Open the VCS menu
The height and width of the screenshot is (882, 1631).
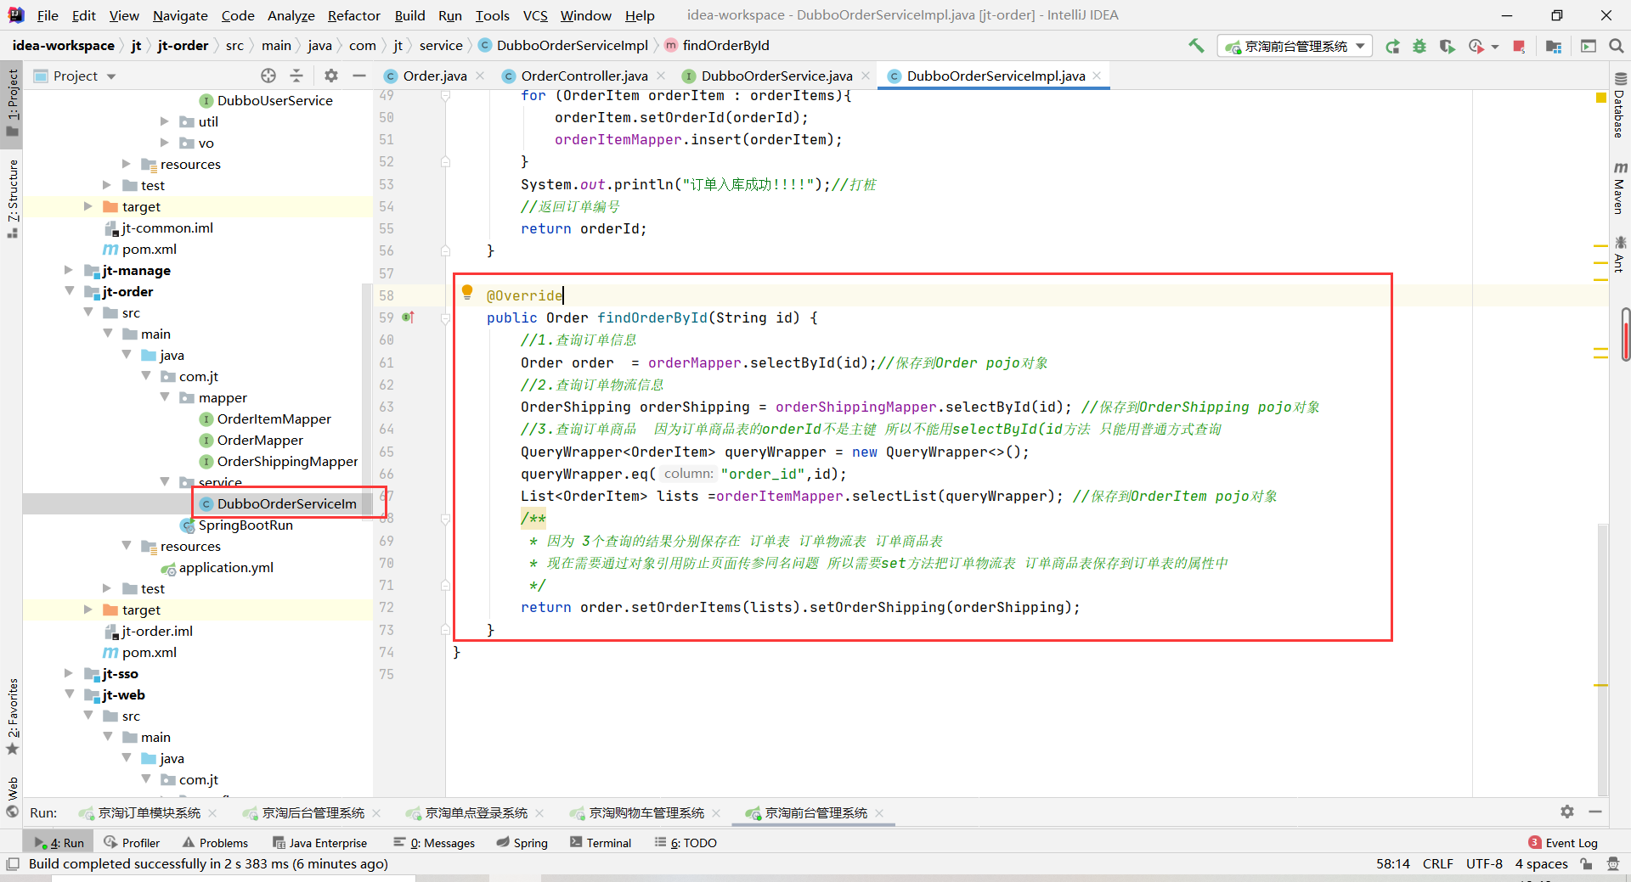535,15
